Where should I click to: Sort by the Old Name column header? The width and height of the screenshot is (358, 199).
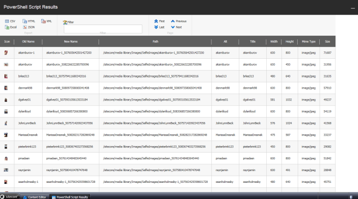click(x=28, y=42)
